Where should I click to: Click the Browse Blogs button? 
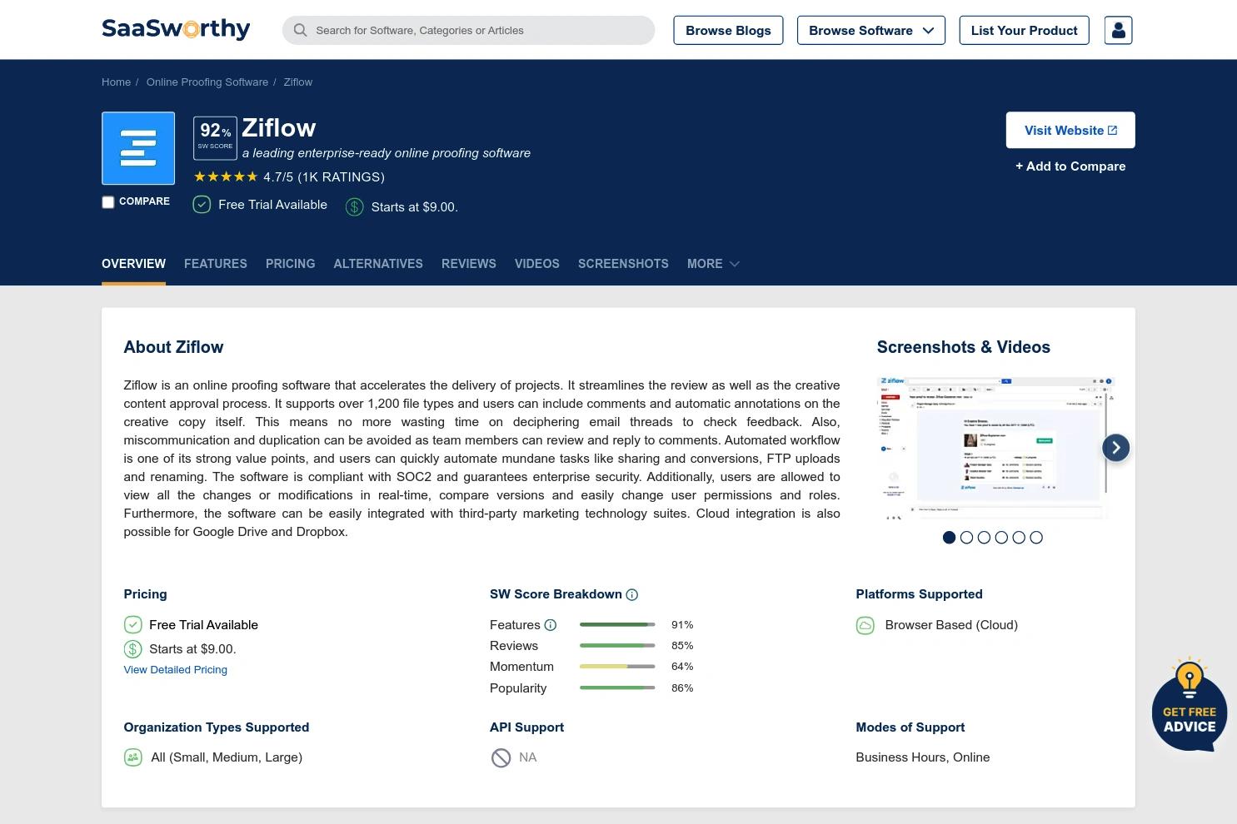[x=728, y=30]
